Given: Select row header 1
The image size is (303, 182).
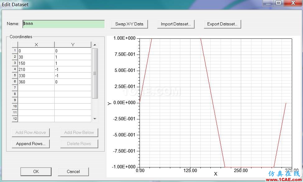Looking at the screenshot, I should click(15, 51).
